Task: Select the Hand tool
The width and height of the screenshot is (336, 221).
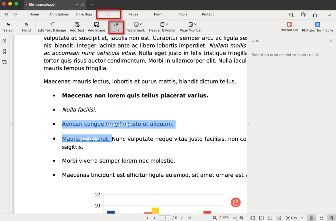Action: pyautogui.click(x=26, y=27)
